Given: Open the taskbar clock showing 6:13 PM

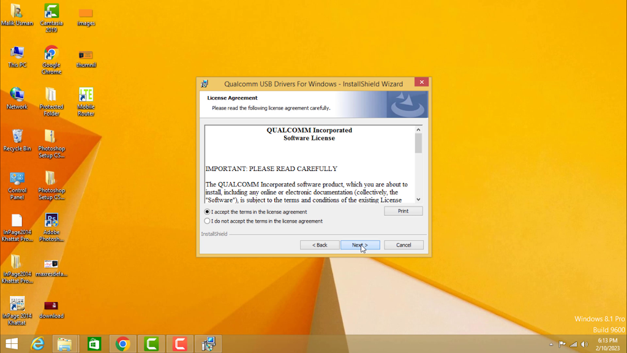Looking at the screenshot, I should pyautogui.click(x=608, y=344).
